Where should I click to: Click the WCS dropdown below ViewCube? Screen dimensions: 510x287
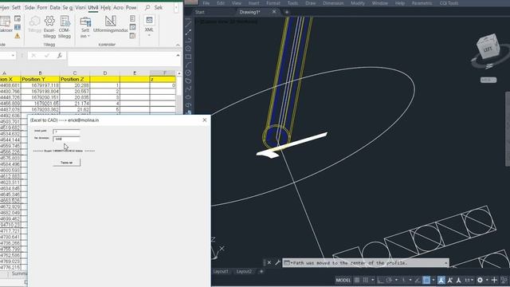[x=488, y=80]
